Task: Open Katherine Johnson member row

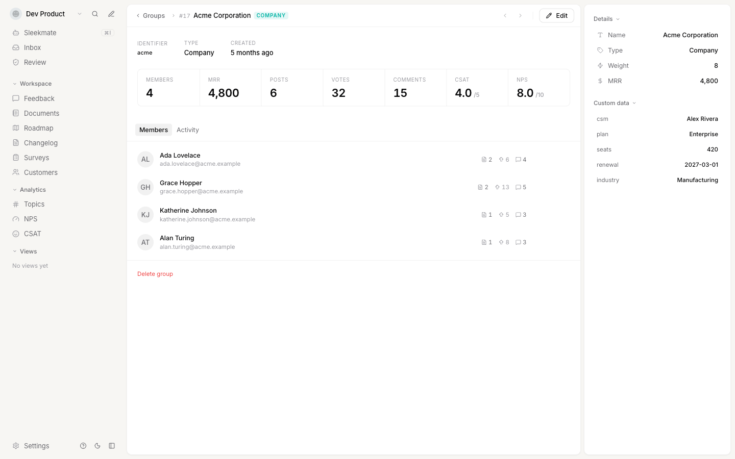Action: 353,215
